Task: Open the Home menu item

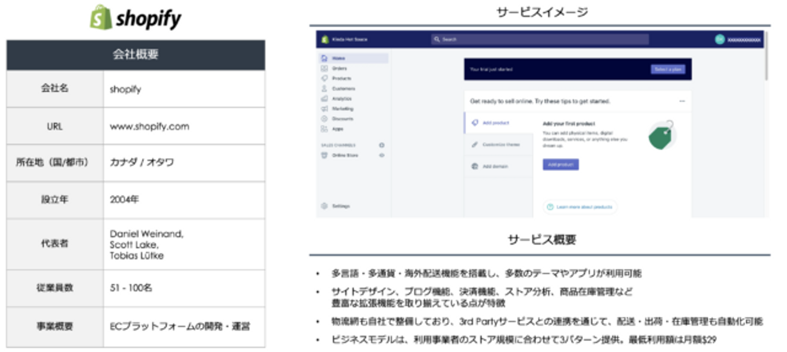Action: (354, 58)
